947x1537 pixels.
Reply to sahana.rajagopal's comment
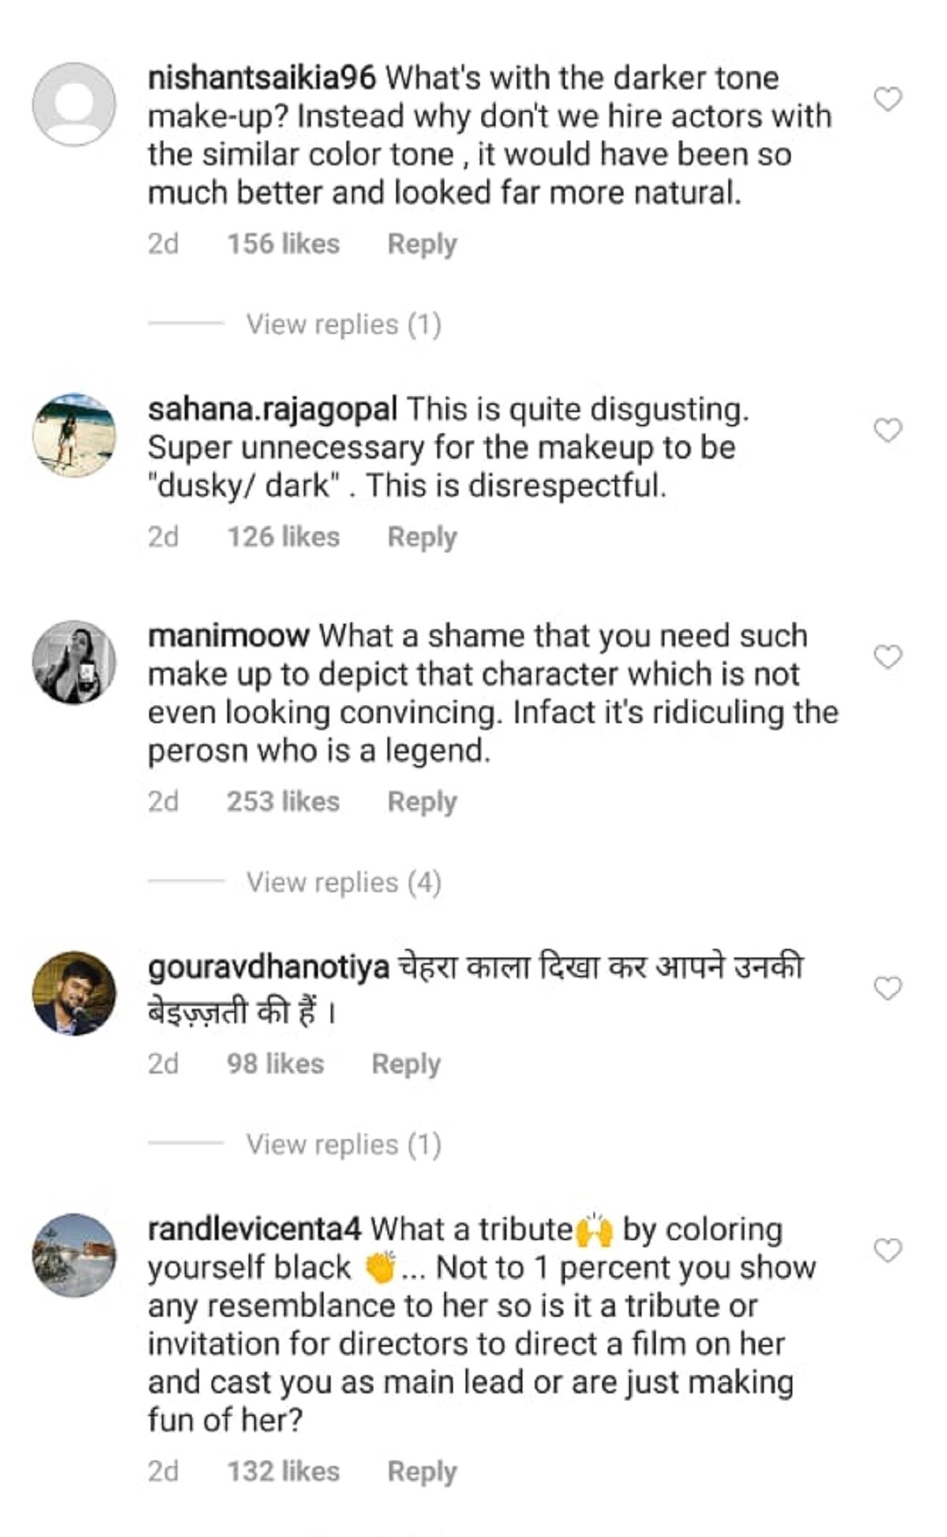pyautogui.click(x=422, y=537)
